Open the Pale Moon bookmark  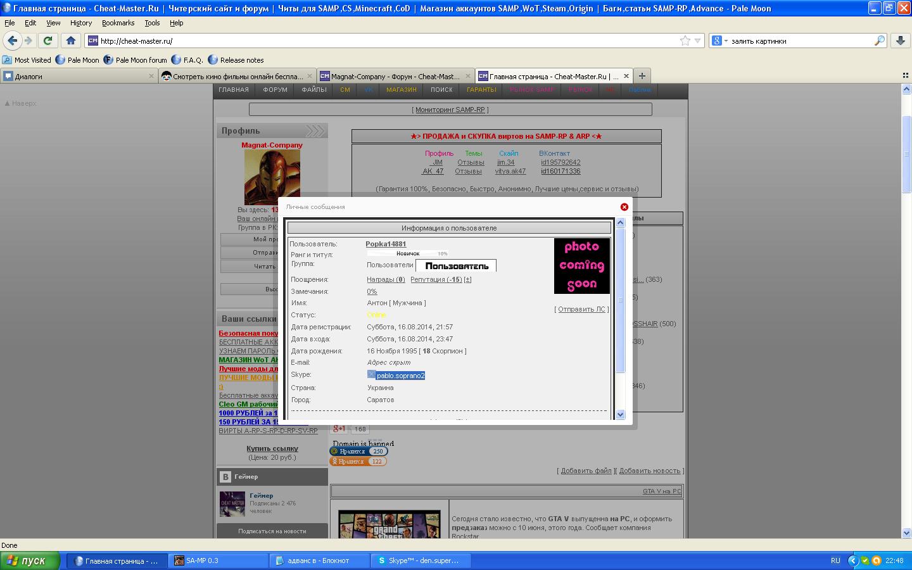[77, 60]
